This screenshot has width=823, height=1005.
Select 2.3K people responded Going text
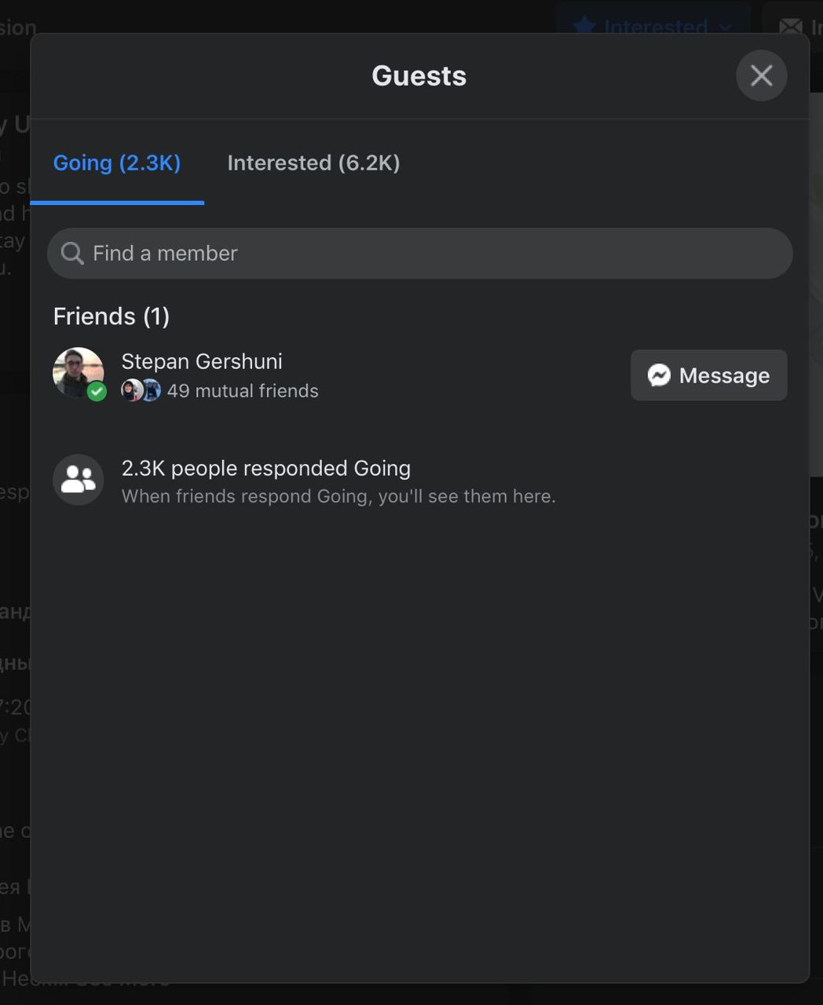click(266, 468)
